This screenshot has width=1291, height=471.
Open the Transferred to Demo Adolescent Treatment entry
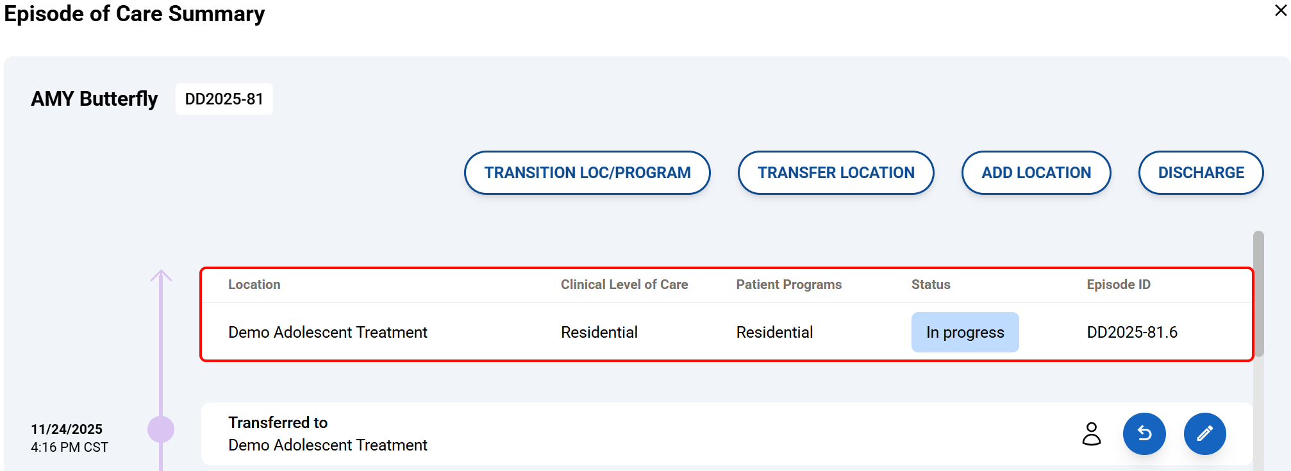click(328, 434)
